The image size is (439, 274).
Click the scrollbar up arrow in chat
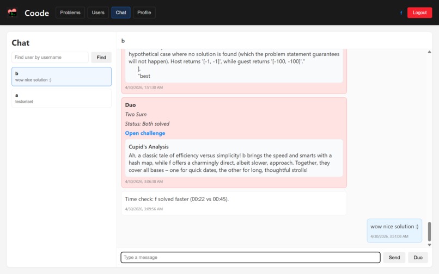pyautogui.click(x=429, y=52)
